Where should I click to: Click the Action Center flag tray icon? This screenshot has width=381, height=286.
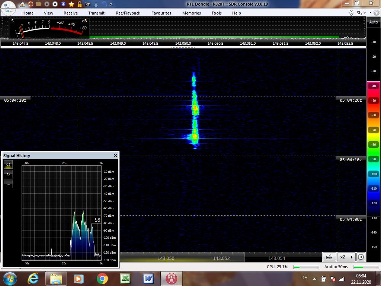(333, 279)
